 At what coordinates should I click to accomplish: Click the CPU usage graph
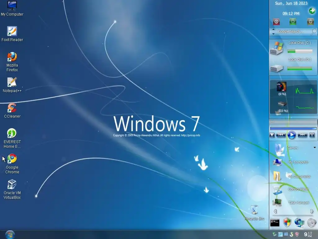305,91
